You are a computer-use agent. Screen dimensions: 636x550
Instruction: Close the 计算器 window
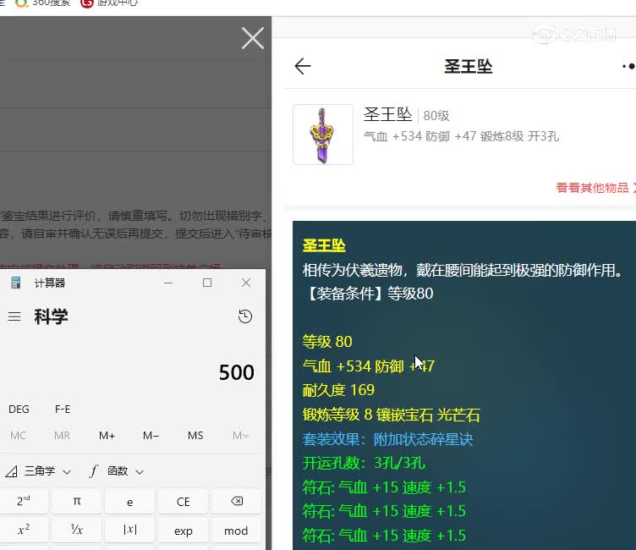point(246,283)
